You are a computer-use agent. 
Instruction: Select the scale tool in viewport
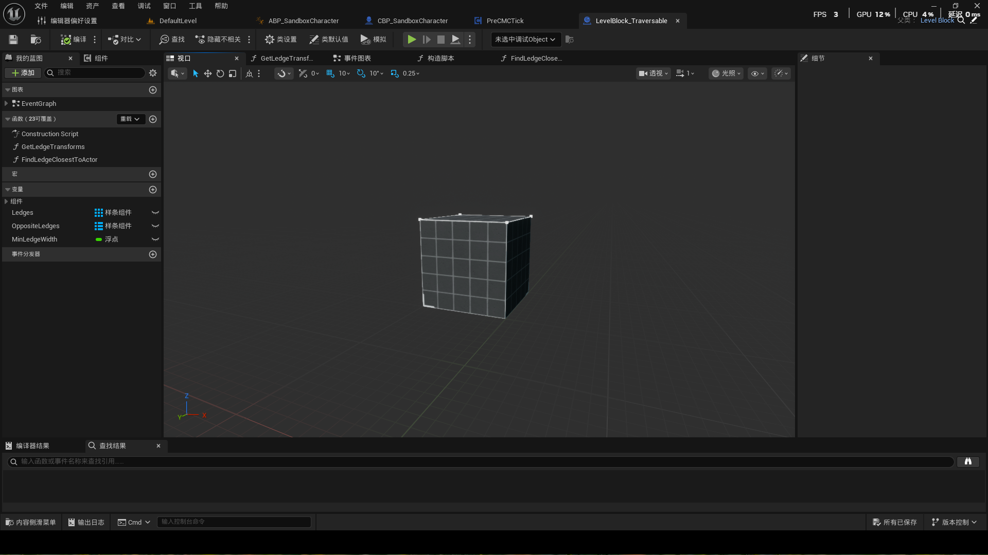[x=233, y=73]
